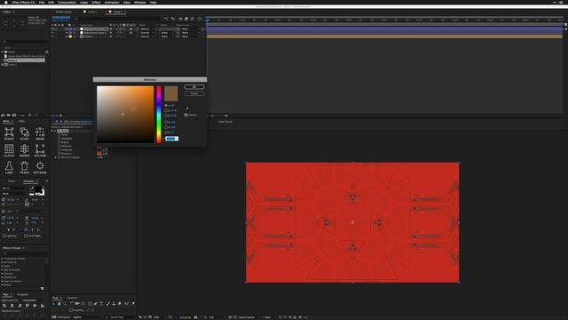Toggle the Ligatures checkbox

tap(4, 236)
